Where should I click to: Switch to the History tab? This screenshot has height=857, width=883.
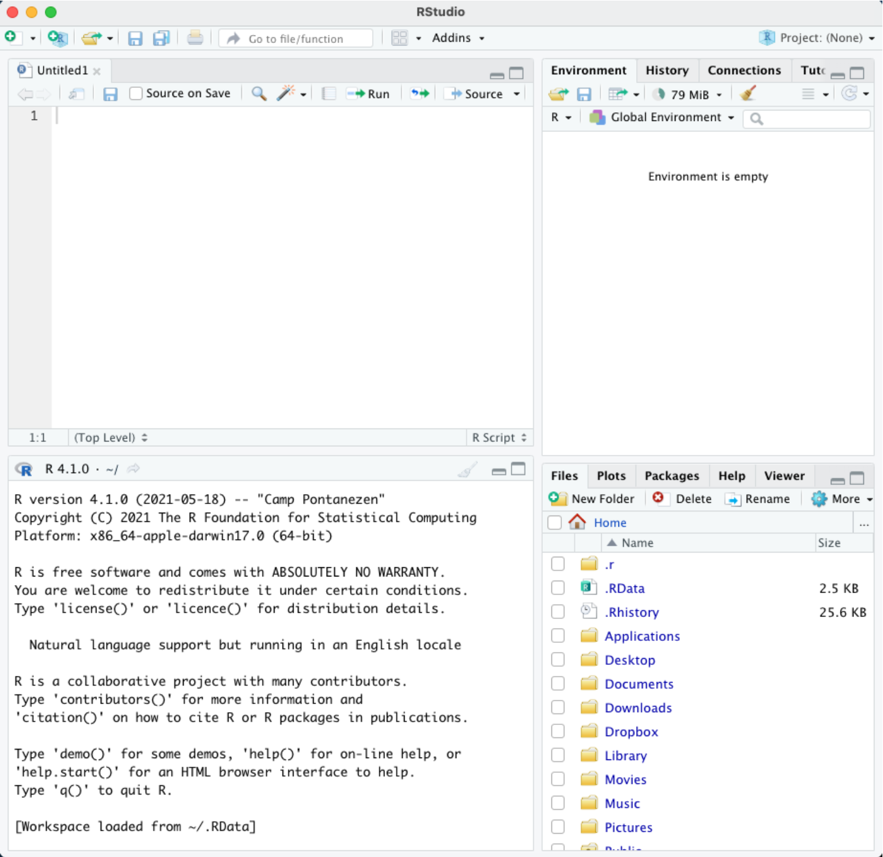coord(667,70)
